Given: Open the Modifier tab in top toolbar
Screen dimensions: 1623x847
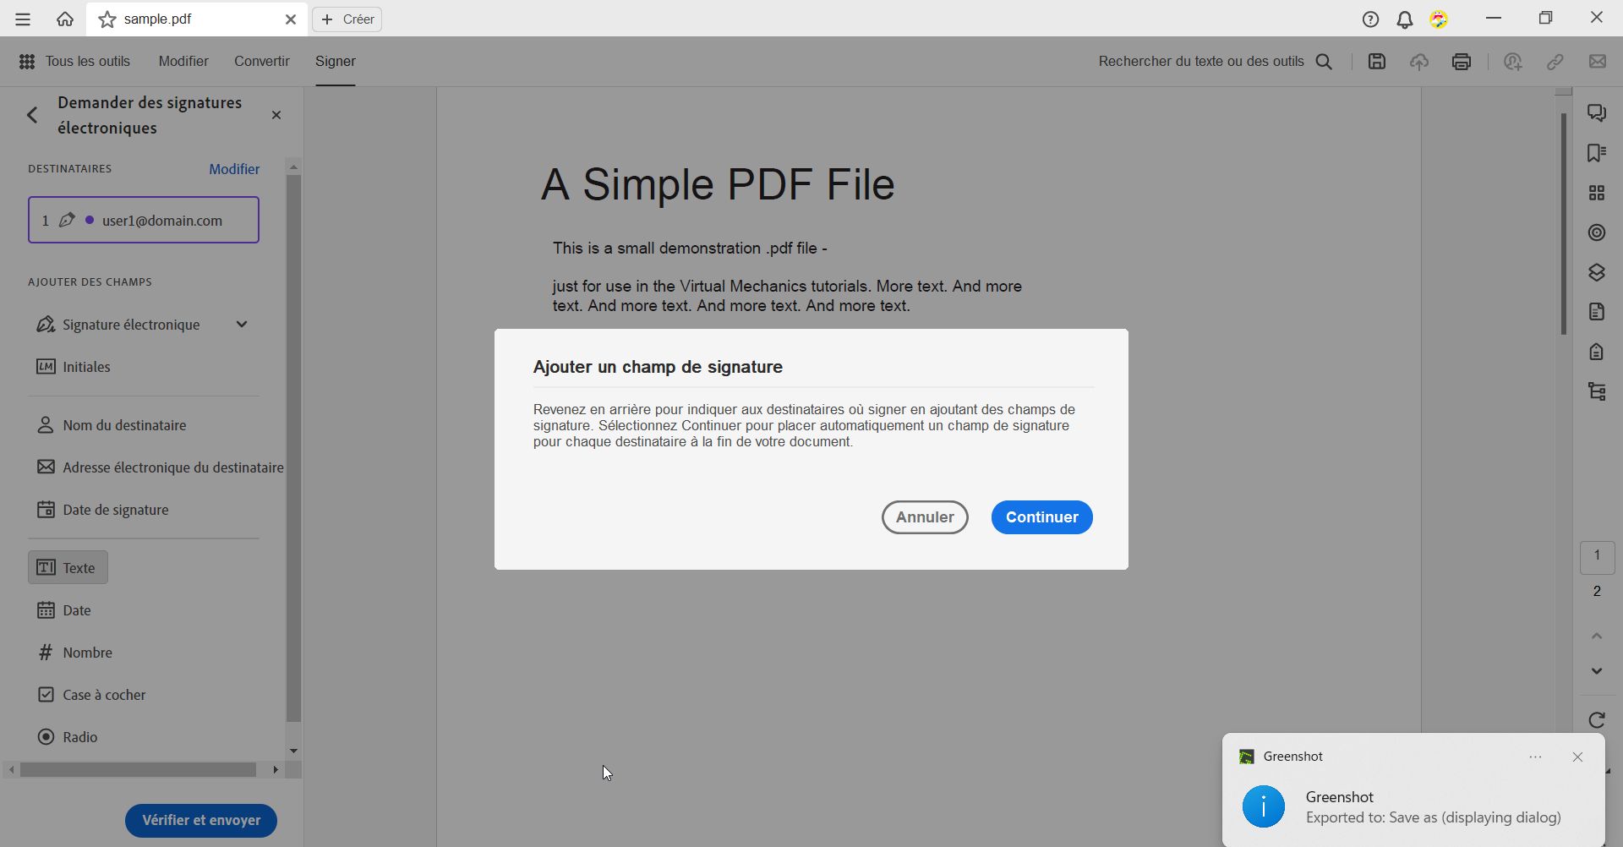Looking at the screenshot, I should (x=183, y=61).
